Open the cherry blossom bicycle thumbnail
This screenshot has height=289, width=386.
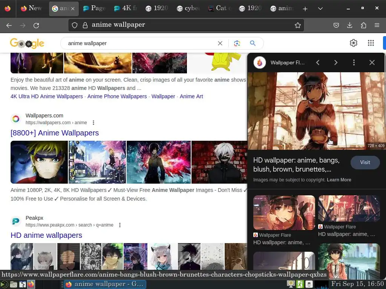click(97, 162)
